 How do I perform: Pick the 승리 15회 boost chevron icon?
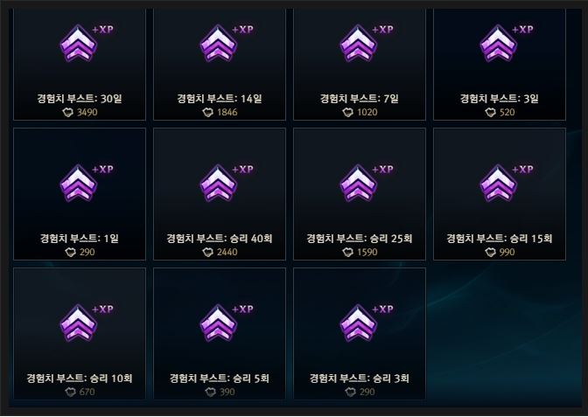pos(498,184)
